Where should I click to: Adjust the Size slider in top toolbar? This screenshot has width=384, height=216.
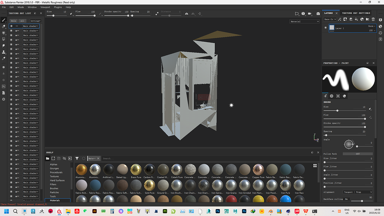click(57, 16)
